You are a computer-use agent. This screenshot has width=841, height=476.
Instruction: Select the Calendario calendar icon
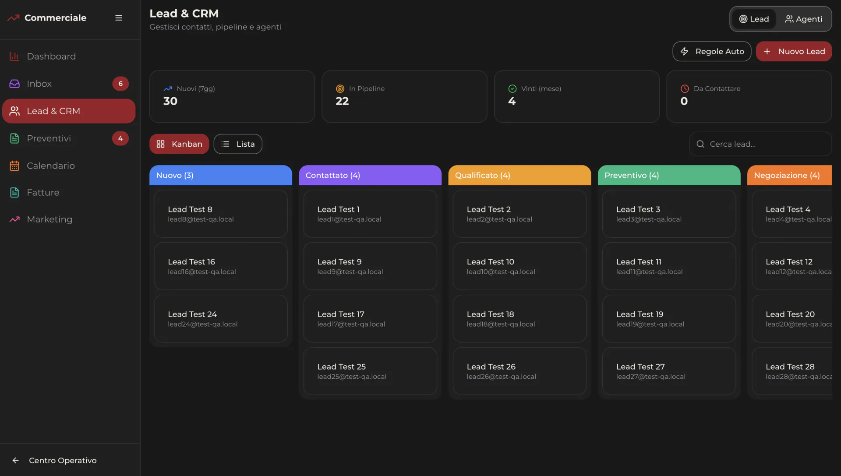coord(14,166)
